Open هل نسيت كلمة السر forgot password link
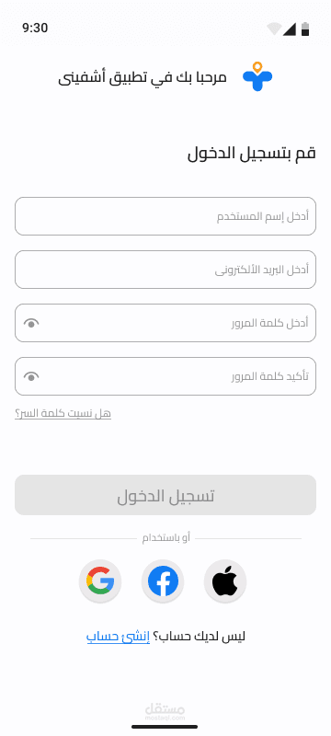Viewport: 331px width, 736px height. (63, 413)
